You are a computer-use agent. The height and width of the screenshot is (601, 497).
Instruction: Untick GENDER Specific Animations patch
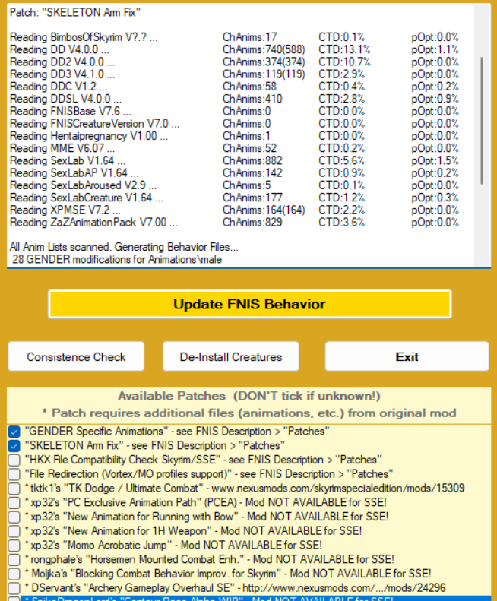click(x=14, y=432)
